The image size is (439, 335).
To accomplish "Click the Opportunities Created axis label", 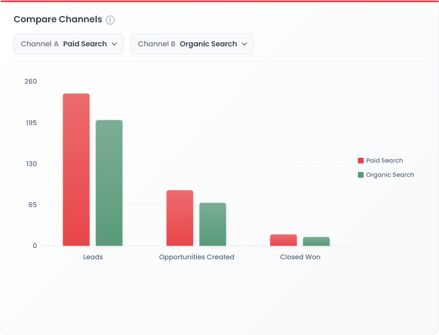I will [x=197, y=257].
